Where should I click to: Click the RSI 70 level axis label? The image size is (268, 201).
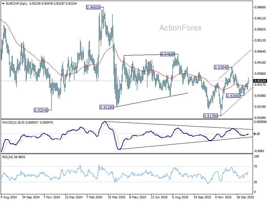click(255, 166)
